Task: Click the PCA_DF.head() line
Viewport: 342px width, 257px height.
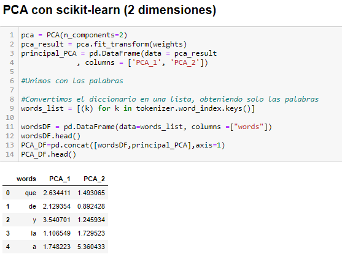Action: pos(49,154)
